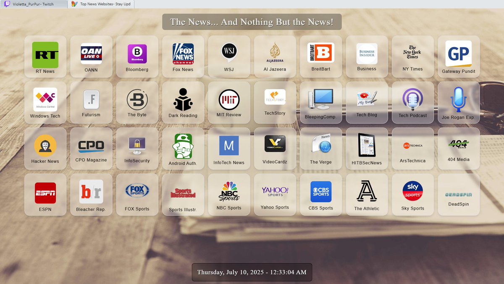The width and height of the screenshot is (504, 284).
Task: Open the InfoTech News tile
Action: pos(229,149)
